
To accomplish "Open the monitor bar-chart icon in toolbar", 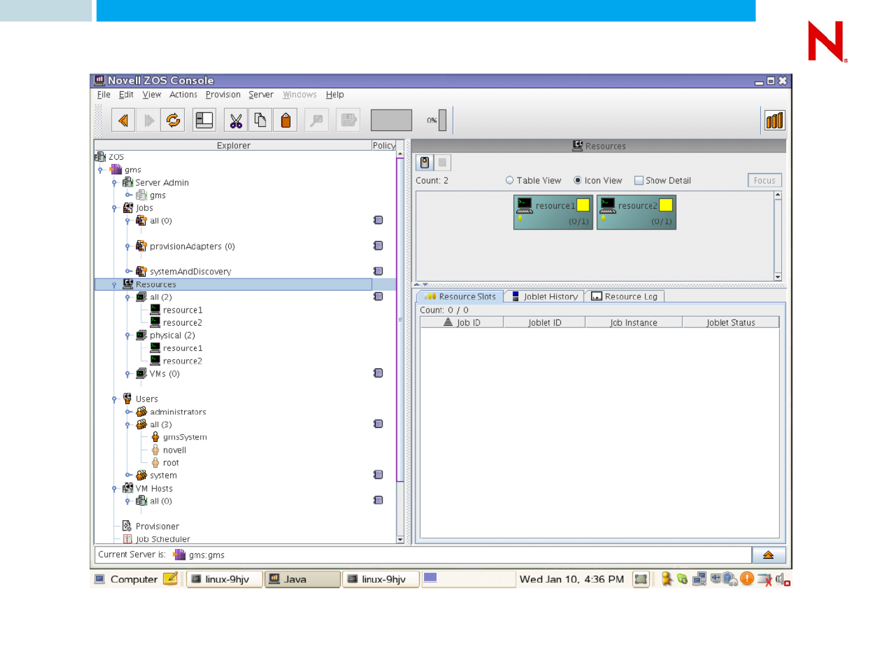I will 774,121.
